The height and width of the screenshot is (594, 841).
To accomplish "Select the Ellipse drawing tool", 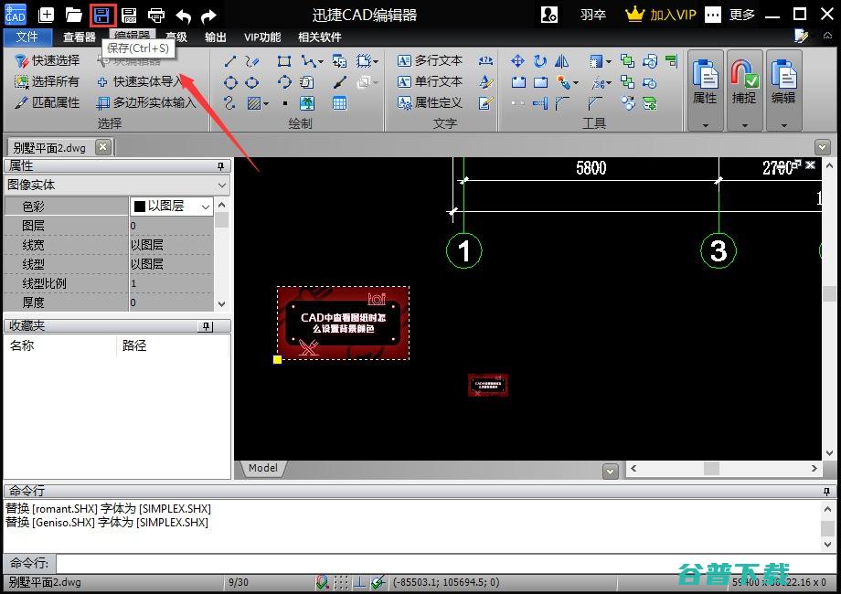I will tap(251, 82).
